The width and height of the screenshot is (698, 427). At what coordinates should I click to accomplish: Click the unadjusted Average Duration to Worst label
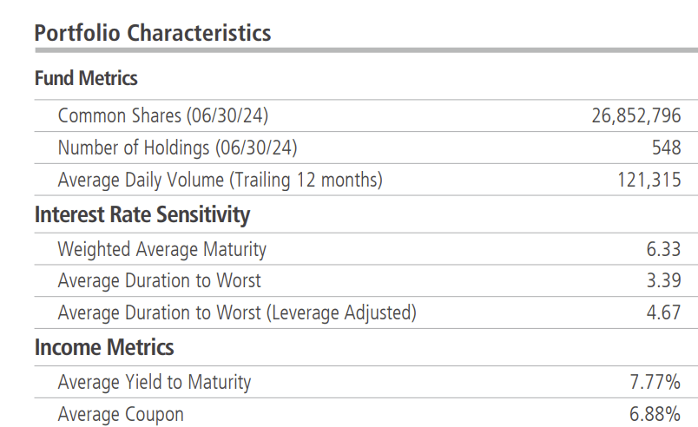point(159,281)
